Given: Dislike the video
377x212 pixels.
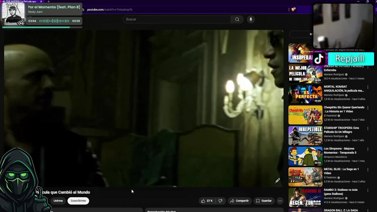Looking at the screenshot, I should point(220,201).
